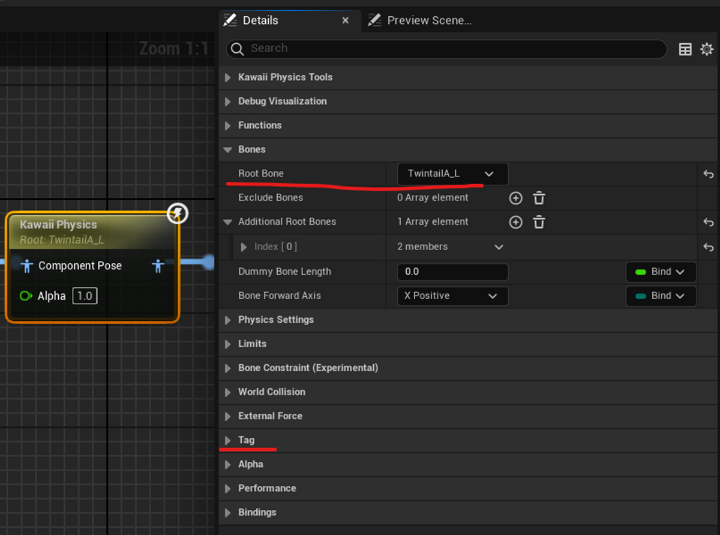
Task: Click the Root: TwintailA_L node subtitle
Action: tap(62, 240)
